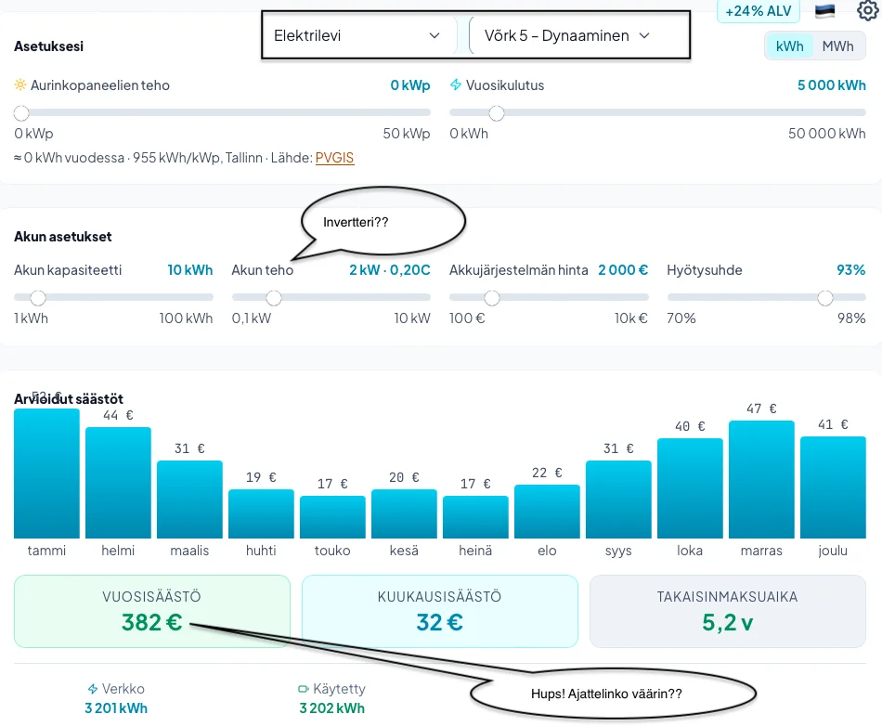Adjust the Akun kapasiteetti slider handle
This screenshot has height=727, width=882.
(x=38, y=298)
